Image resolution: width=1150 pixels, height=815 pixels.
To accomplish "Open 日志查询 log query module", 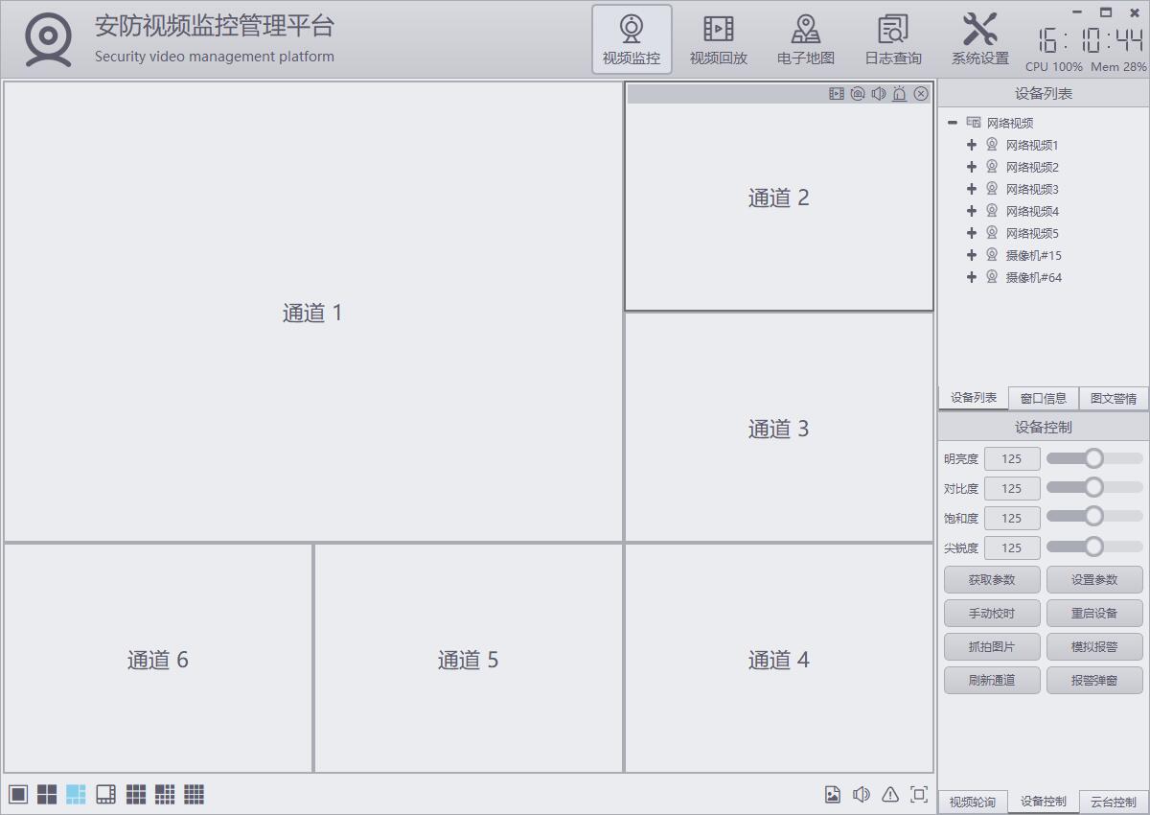I will click(893, 40).
